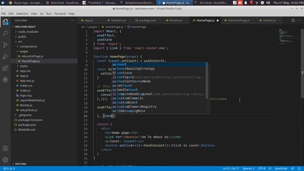Open the Help menu

tap(71, 14)
